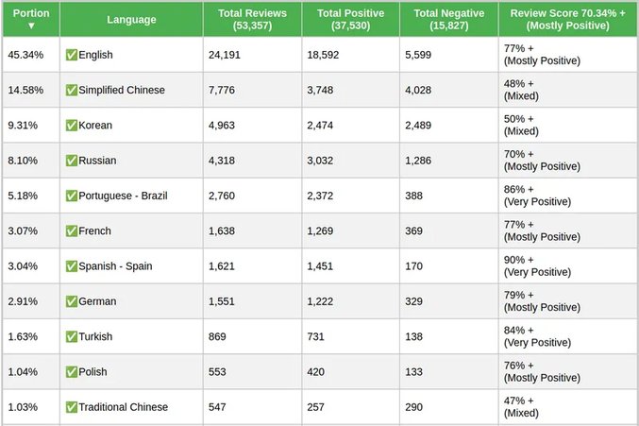
Task: Select the English language name text
Action: coord(95,55)
